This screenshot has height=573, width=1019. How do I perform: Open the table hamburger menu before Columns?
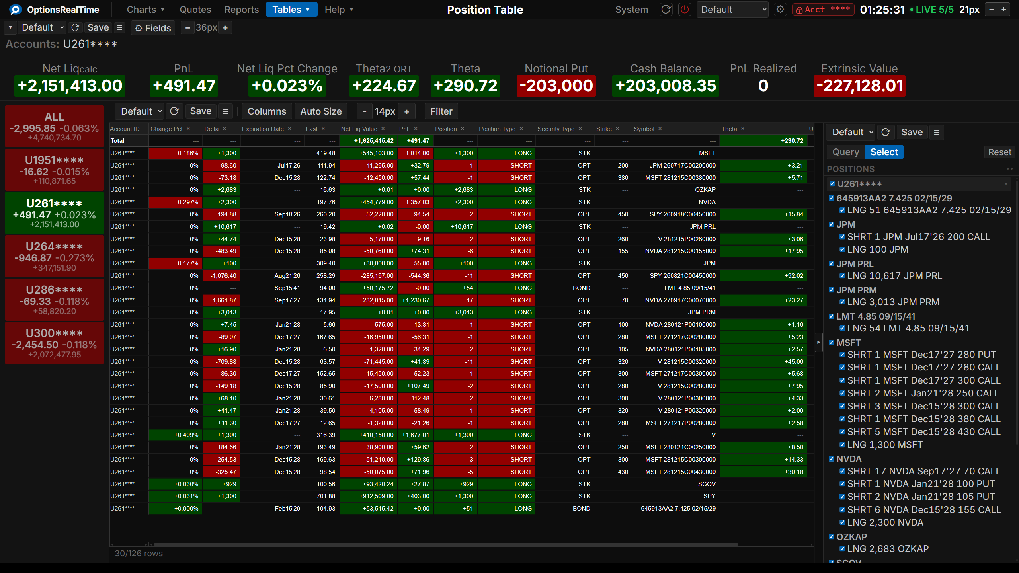coord(225,111)
